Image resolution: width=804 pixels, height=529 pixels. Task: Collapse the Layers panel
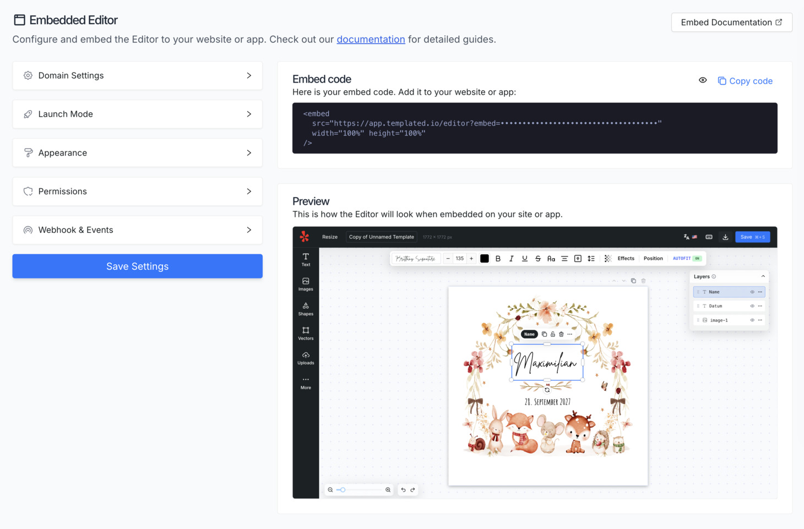(x=763, y=276)
